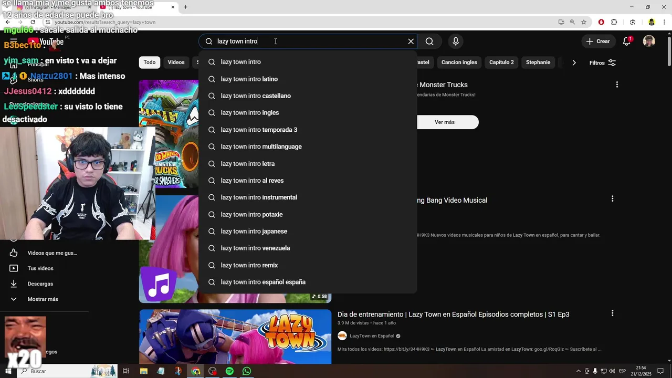
Task: Open the Chrome extensions puzzle icon
Action: pyautogui.click(x=614, y=22)
